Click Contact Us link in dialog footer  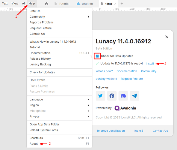point(160,131)
